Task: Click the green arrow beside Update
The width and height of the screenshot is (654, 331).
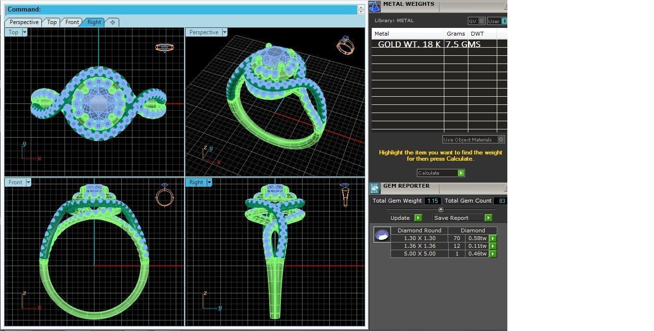Action: pos(418,218)
